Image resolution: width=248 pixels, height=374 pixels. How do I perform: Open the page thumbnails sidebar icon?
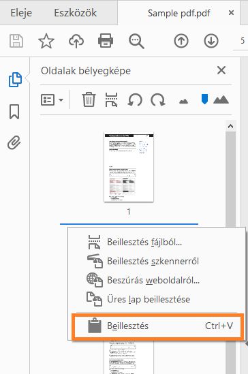(x=15, y=80)
